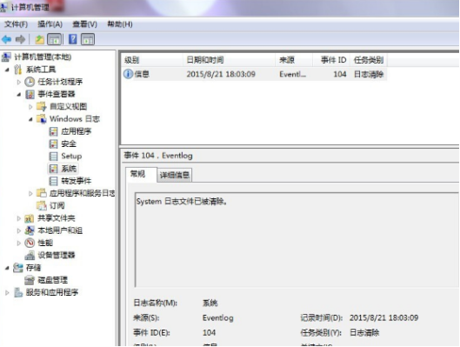
Task: Toggle the Show/Hide Action Pane icon
Action: [88, 39]
